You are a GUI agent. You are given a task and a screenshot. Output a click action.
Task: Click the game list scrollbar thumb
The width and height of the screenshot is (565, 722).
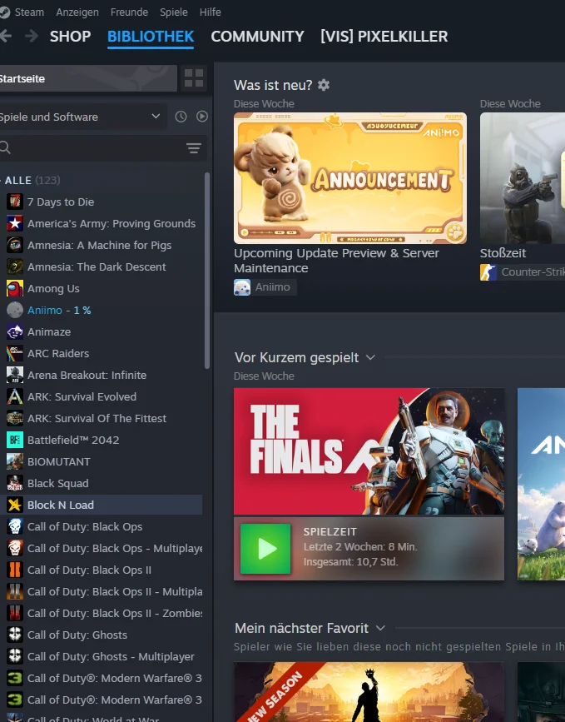pos(207,271)
